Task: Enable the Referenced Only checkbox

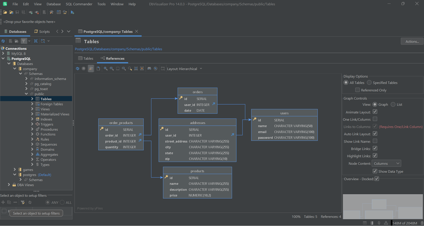Action: [x=357, y=90]
